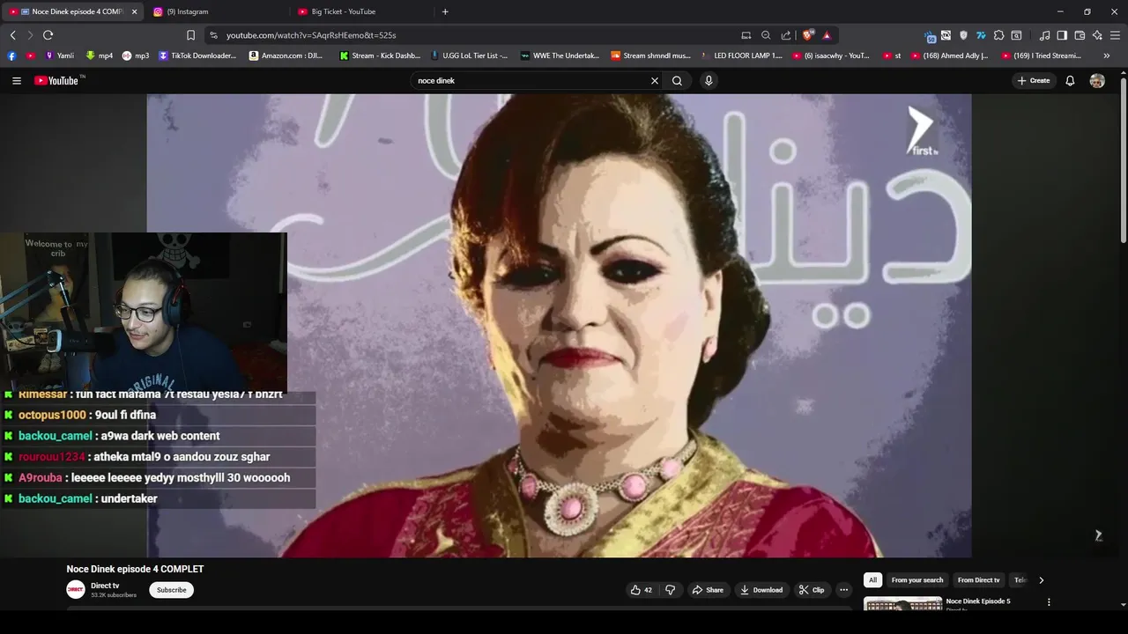Click the zoom magnifier icon in address bar
The image size is (1128, 634).
click(766, 35)
